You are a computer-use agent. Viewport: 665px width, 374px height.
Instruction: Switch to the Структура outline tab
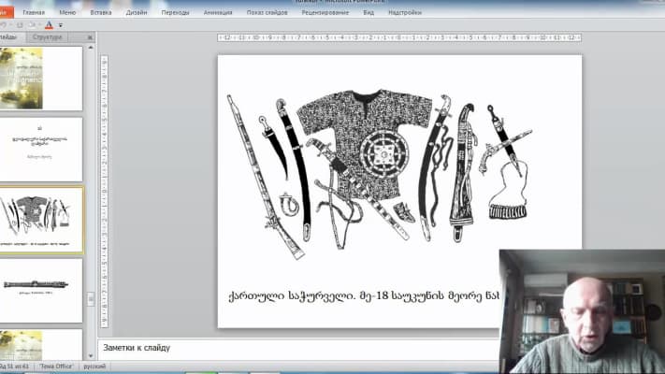tap(47, 37)
